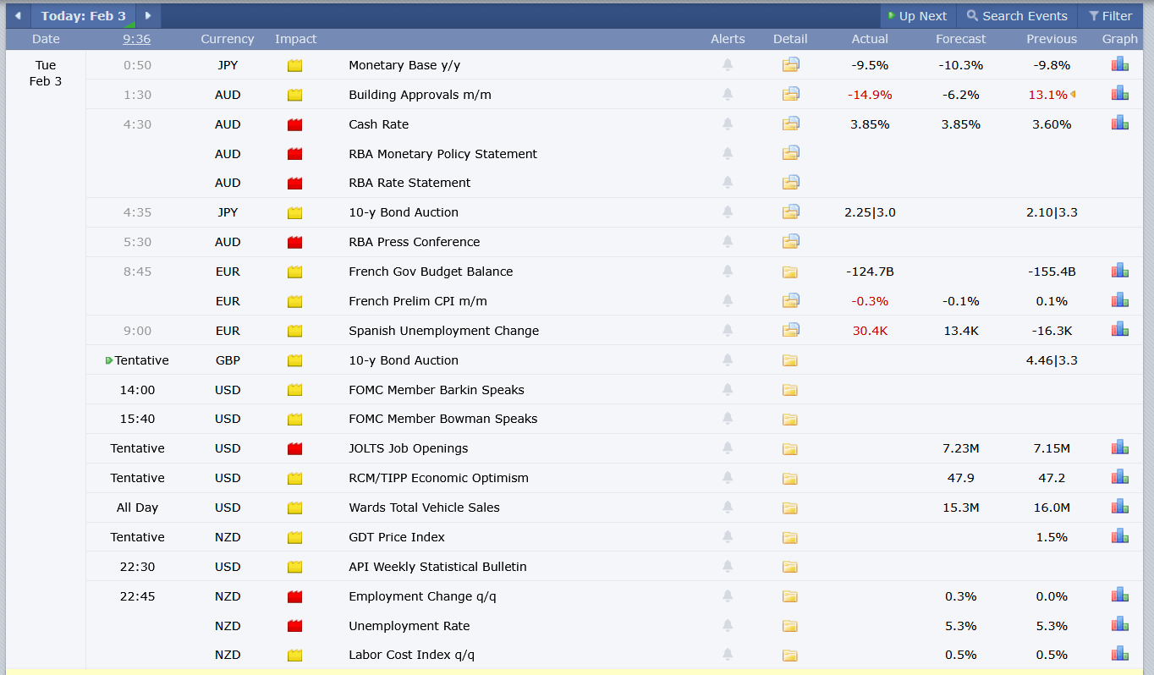The width and height of the screenshot is (1154, 675).
Task: Toggle alert bell for Building Approvals m/m
Action: point(728,95)
